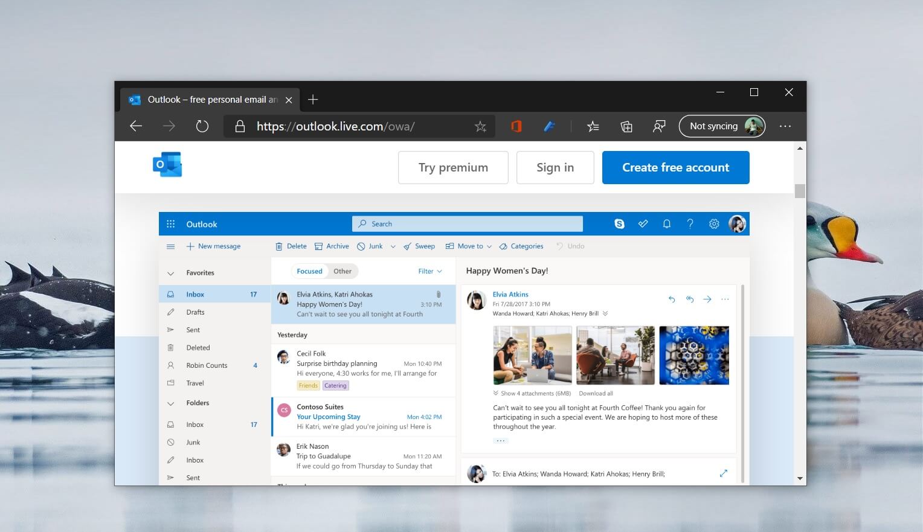Click the Skype icon in Outlook header
The image size is (923, 532).
[x=619, y=223]
